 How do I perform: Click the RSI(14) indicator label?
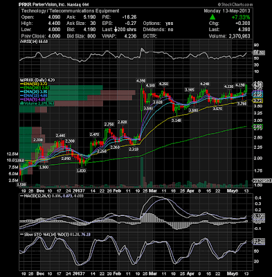pos(34,42)
